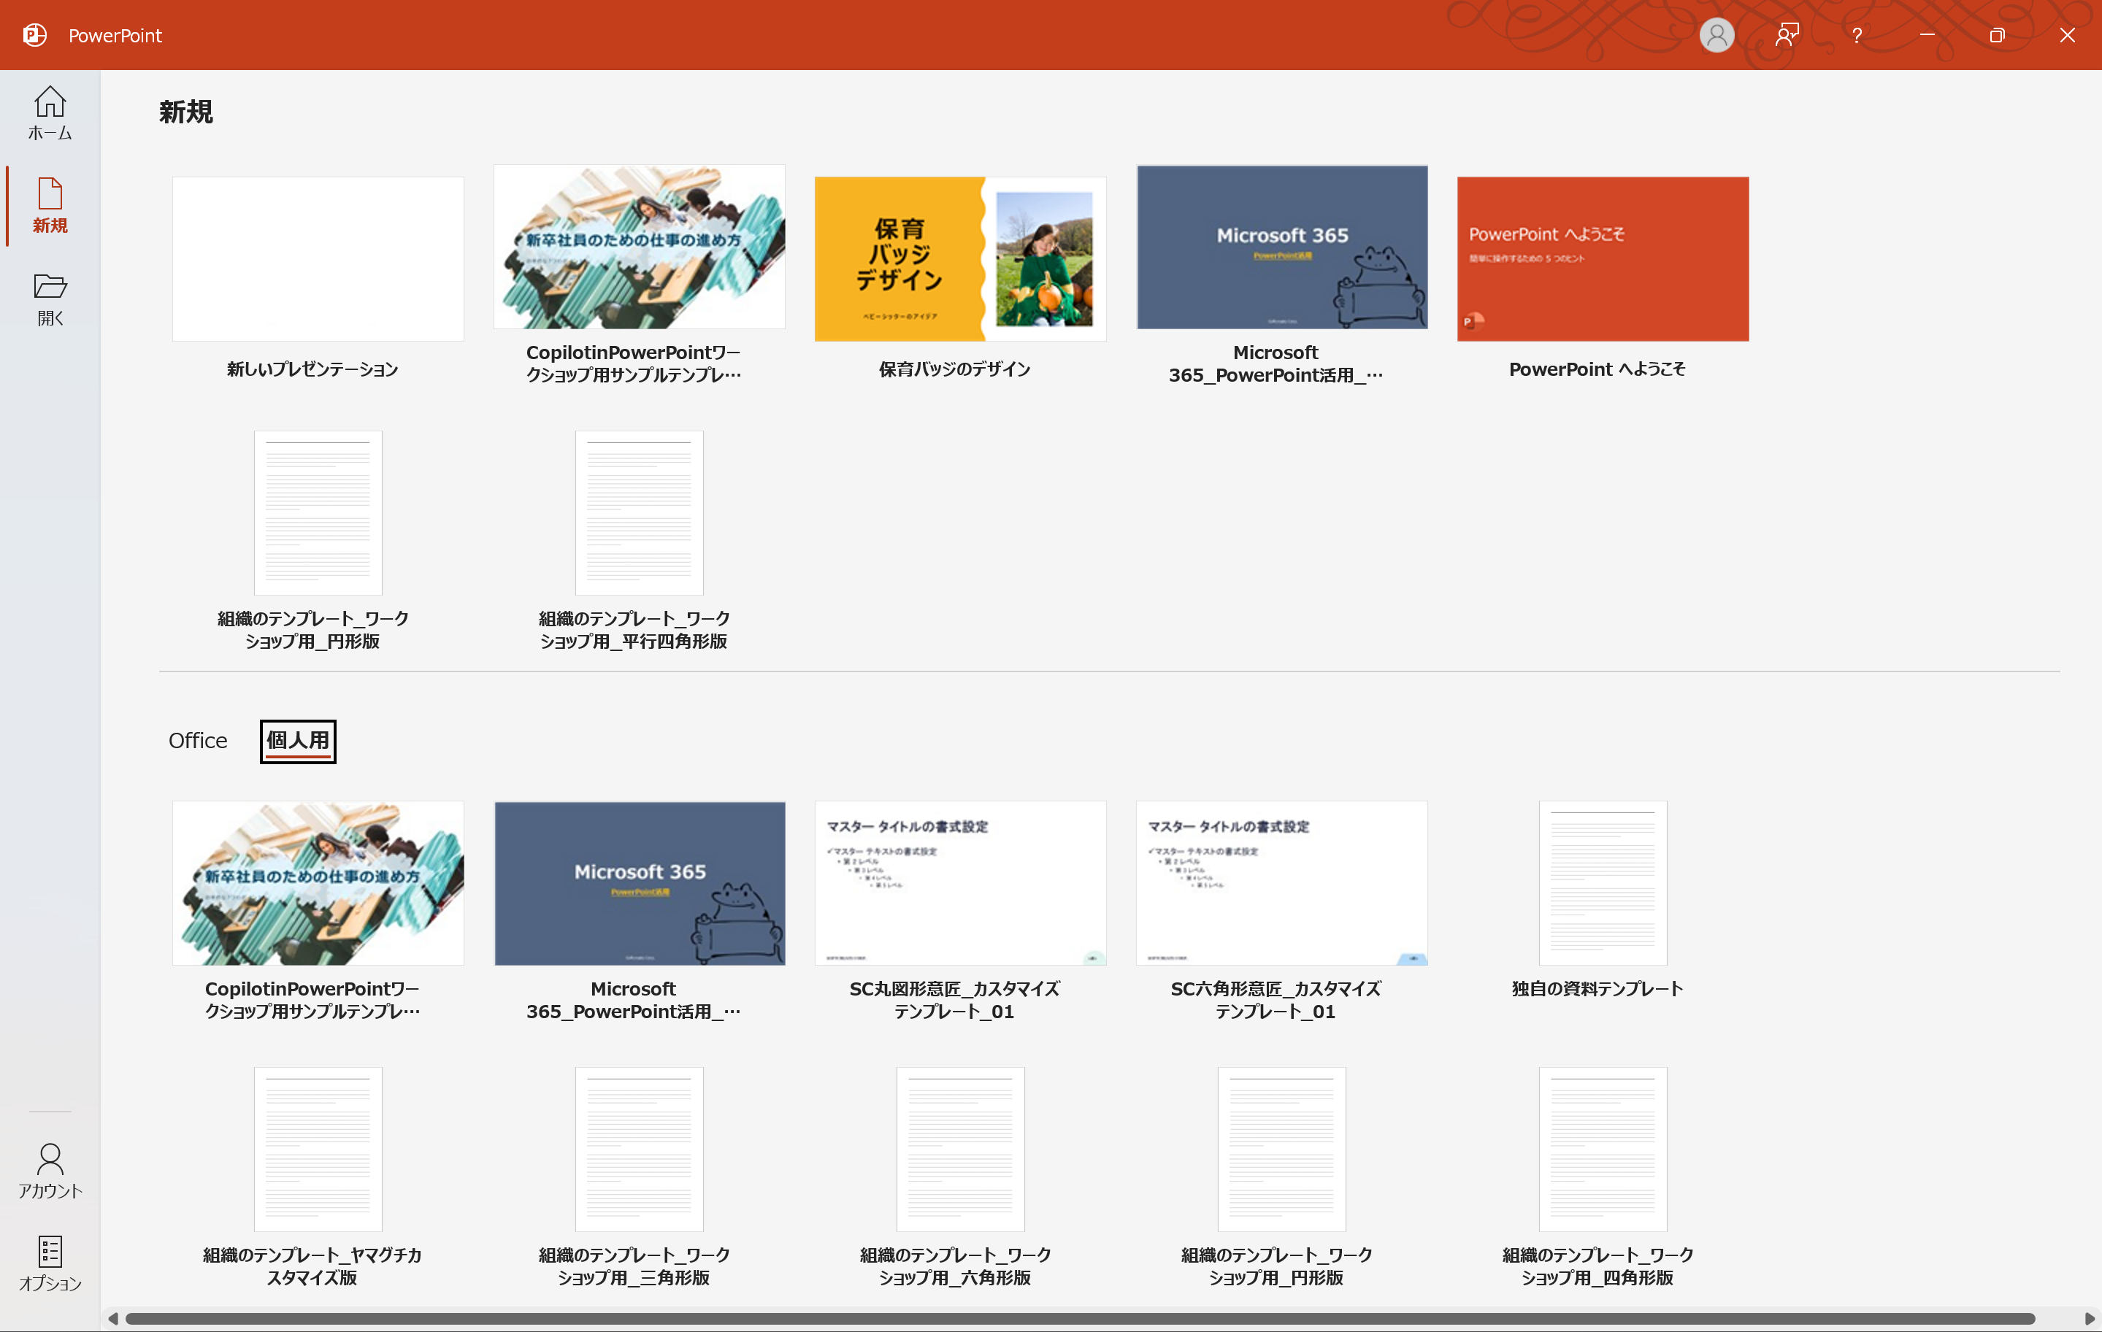Viewport: 2102px width, 1332px height.
Task: Open SC丸図形意匠_カスタマイズテンプレート_01 thumbnail
Action: [960, 882]
